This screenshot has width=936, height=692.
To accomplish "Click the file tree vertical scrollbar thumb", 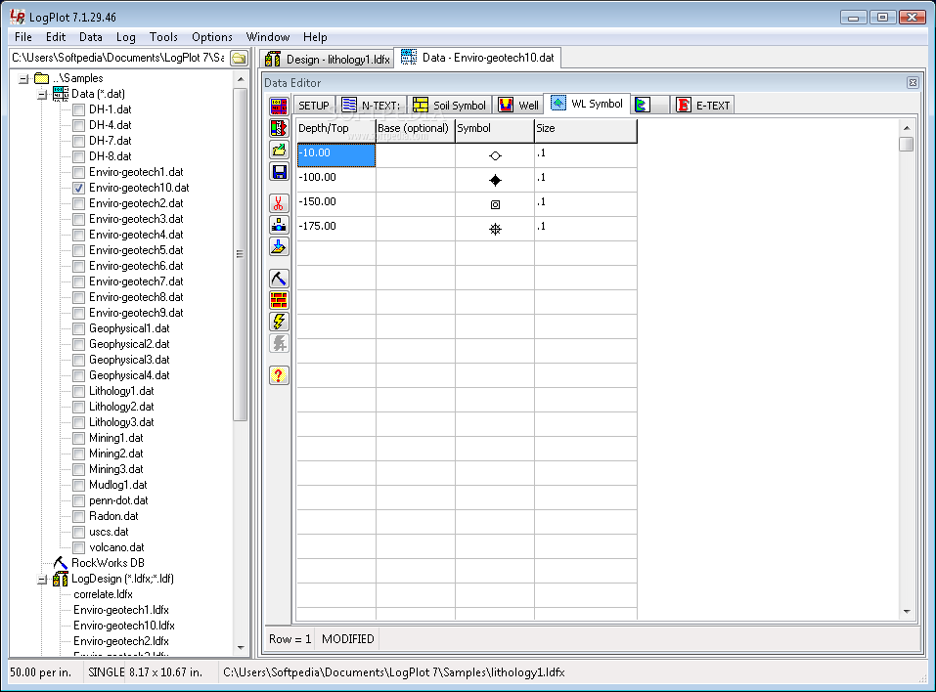I will [240, 254].
